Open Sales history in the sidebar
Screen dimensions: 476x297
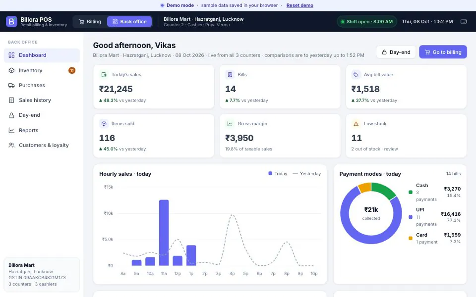[x=42, y=100]
